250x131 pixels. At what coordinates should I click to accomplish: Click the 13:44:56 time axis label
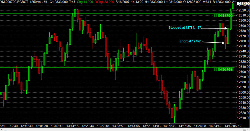133,126
